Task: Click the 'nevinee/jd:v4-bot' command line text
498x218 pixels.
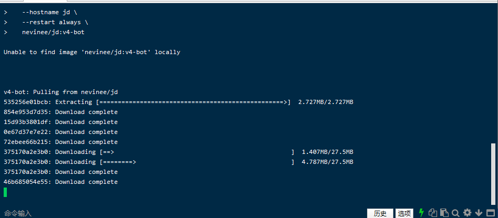Action: [53, 32]
